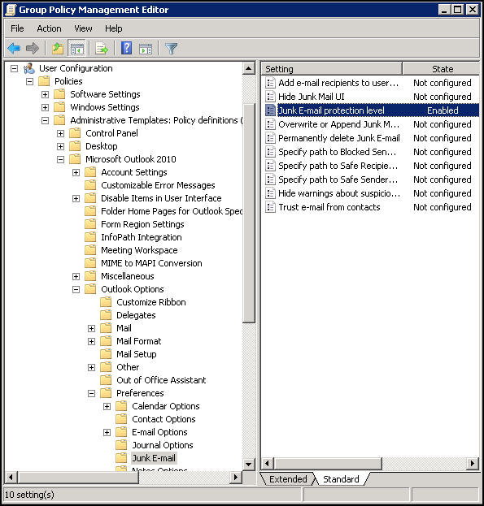Open the View menu
This screenshot has width=484, height=506.
[83, 28]
